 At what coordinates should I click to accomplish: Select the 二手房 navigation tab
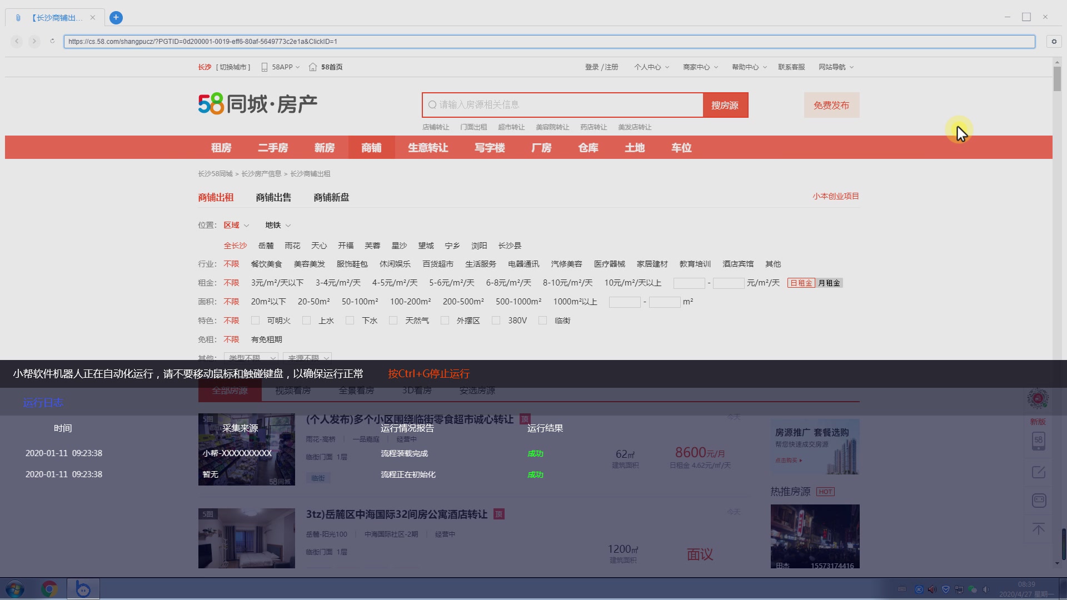pyautogui.click(x=273, y=148)
